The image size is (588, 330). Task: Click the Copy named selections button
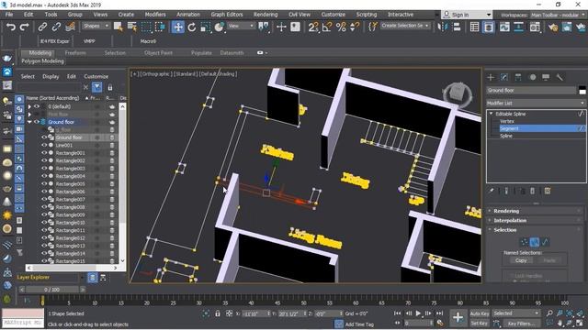point(521,260)
